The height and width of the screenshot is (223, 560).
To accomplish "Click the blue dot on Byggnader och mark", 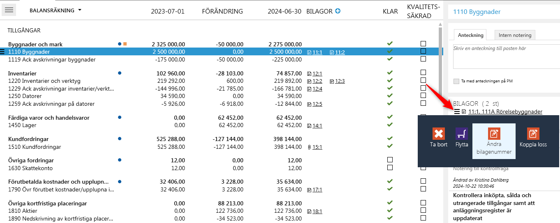I will [119, 43].
